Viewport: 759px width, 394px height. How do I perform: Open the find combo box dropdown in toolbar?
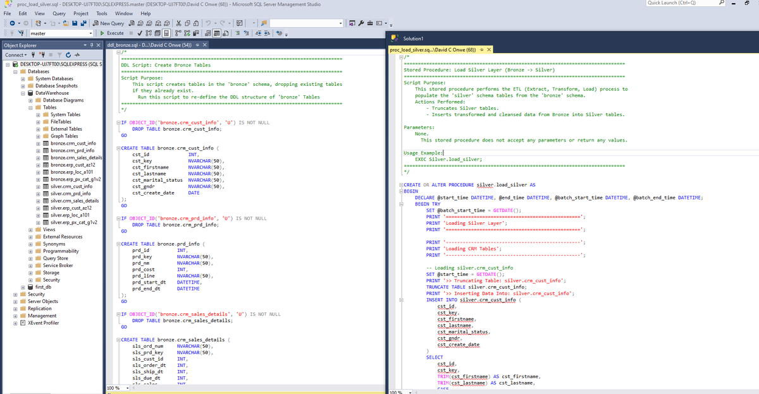340,23
